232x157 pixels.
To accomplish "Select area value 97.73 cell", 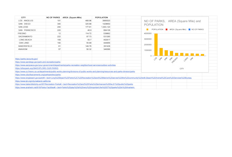I will click(x=76, y=37).
